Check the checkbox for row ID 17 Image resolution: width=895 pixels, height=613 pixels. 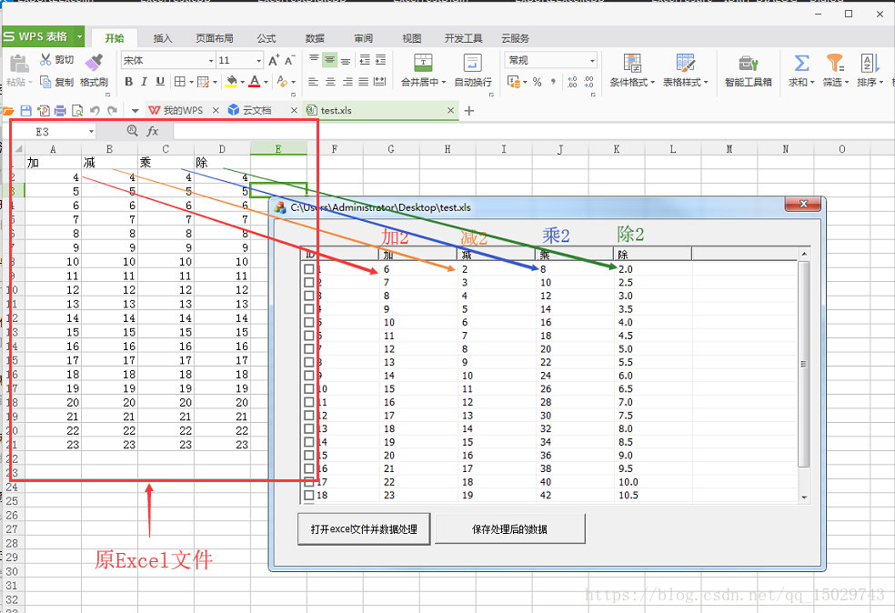(309, 482)
